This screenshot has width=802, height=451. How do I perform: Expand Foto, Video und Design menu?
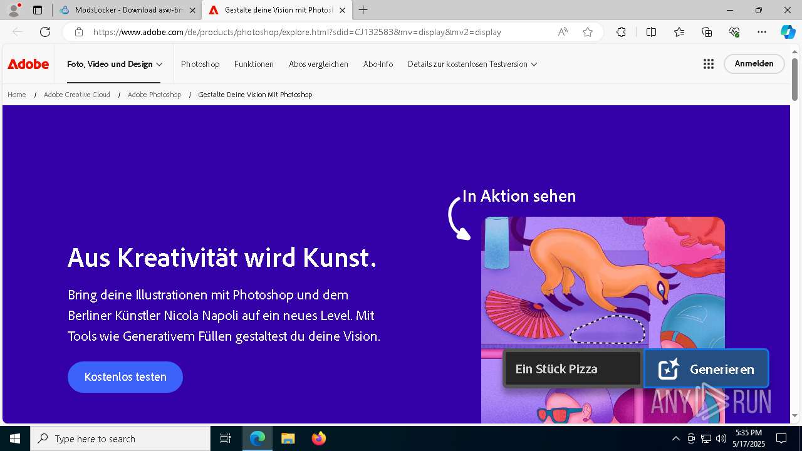(115, 64)
